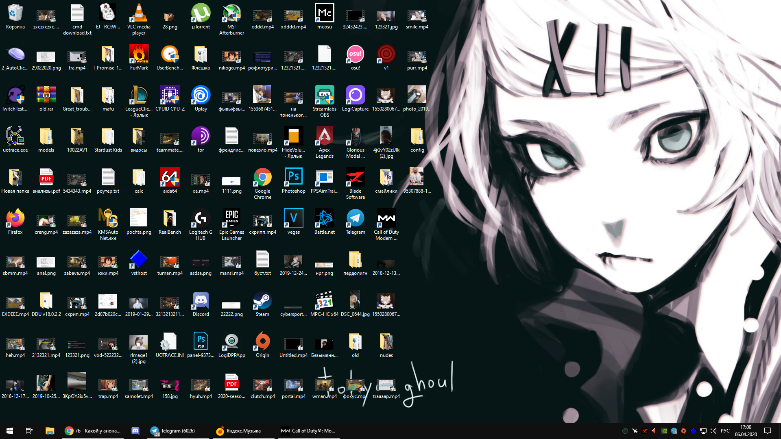
Task: Select the aida64 icon
Action: coord(170,181)
